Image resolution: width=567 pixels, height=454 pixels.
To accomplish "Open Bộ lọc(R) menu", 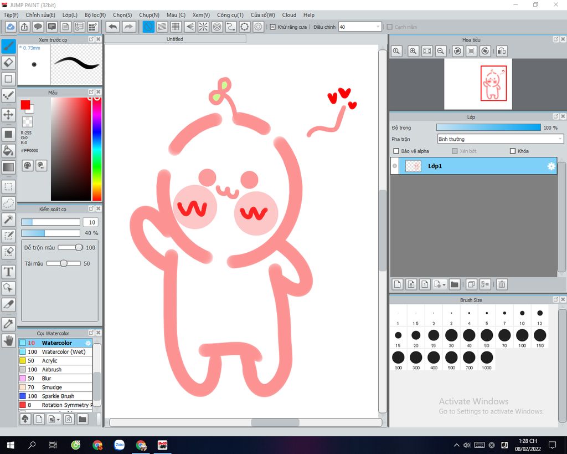I will tap(95, 15).
